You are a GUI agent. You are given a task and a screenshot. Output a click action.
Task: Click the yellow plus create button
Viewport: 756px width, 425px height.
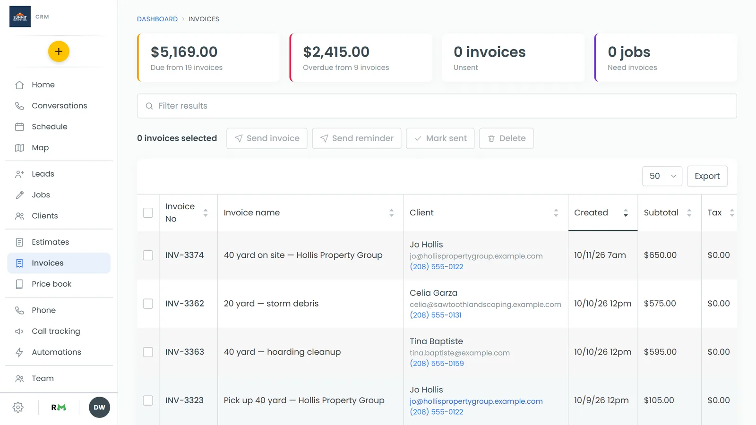[59, 51]
